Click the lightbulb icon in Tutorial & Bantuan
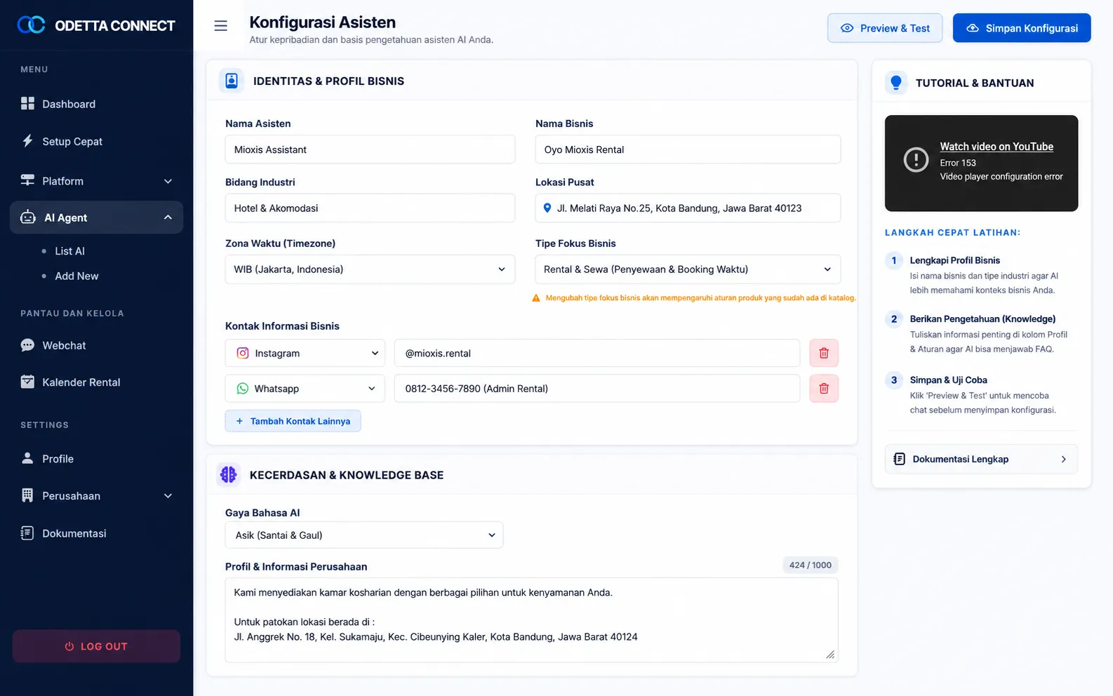This screenshot has width=1113, height=696. 896,83
